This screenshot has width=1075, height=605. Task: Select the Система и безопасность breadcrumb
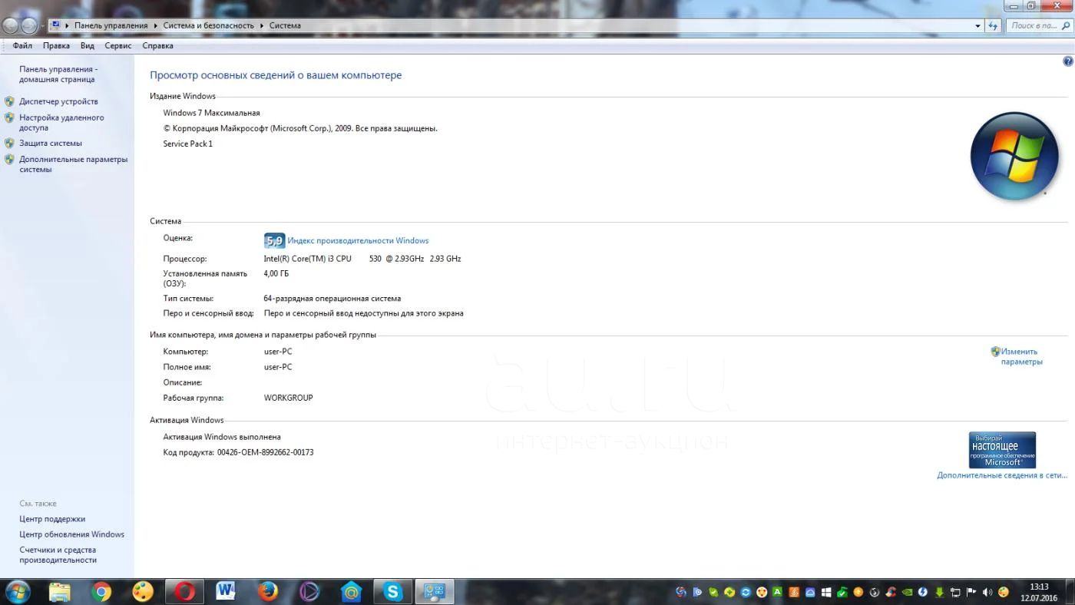[x=208, y=25]
